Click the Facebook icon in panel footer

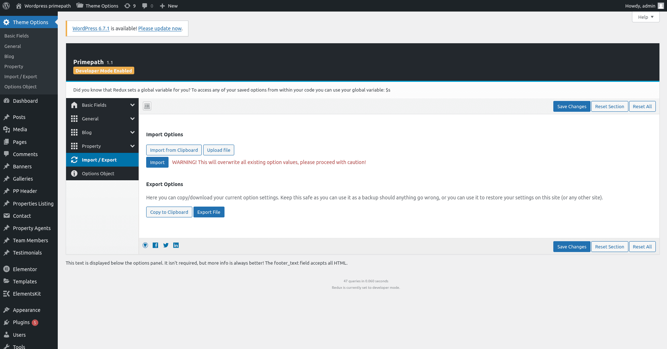tap(156, 245)
